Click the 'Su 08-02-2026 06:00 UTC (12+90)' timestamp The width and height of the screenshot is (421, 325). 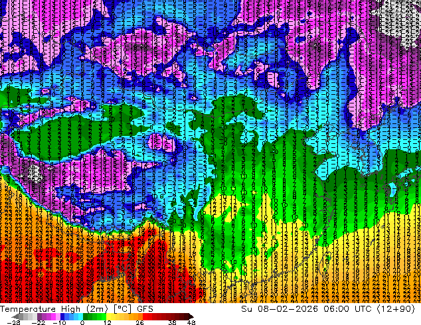point(328,309)
